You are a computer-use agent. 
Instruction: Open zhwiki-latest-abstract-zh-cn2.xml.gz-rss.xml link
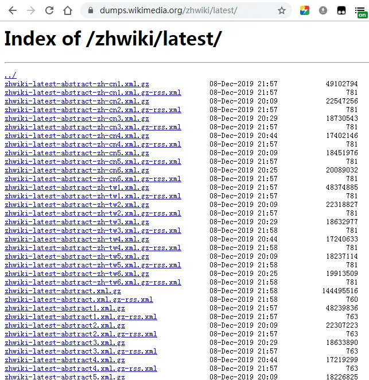click(x=92, y=110)
